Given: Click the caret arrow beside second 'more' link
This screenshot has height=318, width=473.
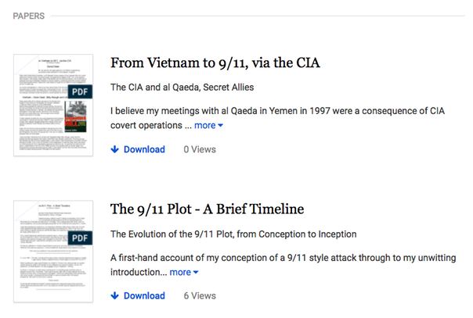Looking at the screenshot, I should (196, 272).
